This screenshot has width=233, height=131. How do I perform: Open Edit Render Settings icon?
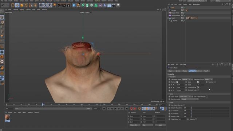(x=68, y=5)
